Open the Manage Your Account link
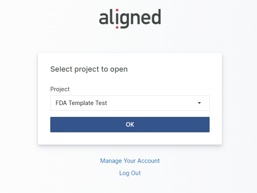Screen dimensions: 257x193 130,161
